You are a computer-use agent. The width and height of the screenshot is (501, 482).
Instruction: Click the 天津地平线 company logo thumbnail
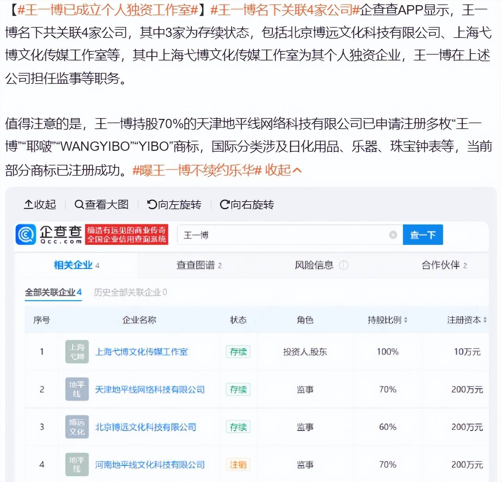(77, 389)
